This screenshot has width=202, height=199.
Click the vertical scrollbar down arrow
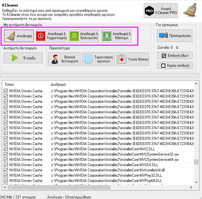point(196,182)
